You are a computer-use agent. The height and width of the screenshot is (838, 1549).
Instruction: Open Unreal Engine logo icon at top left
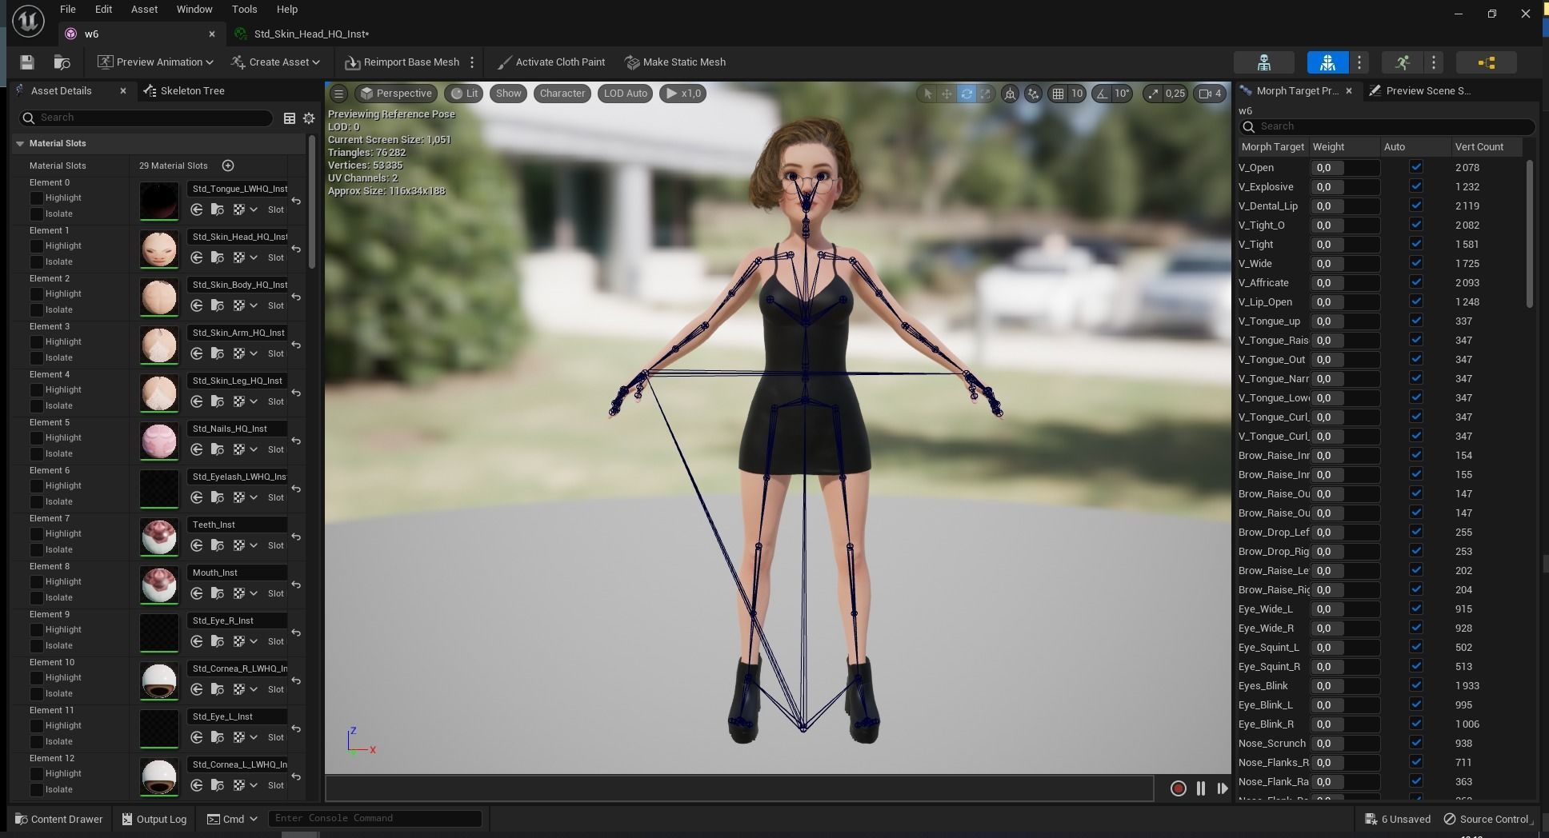[x=28, y=22]
